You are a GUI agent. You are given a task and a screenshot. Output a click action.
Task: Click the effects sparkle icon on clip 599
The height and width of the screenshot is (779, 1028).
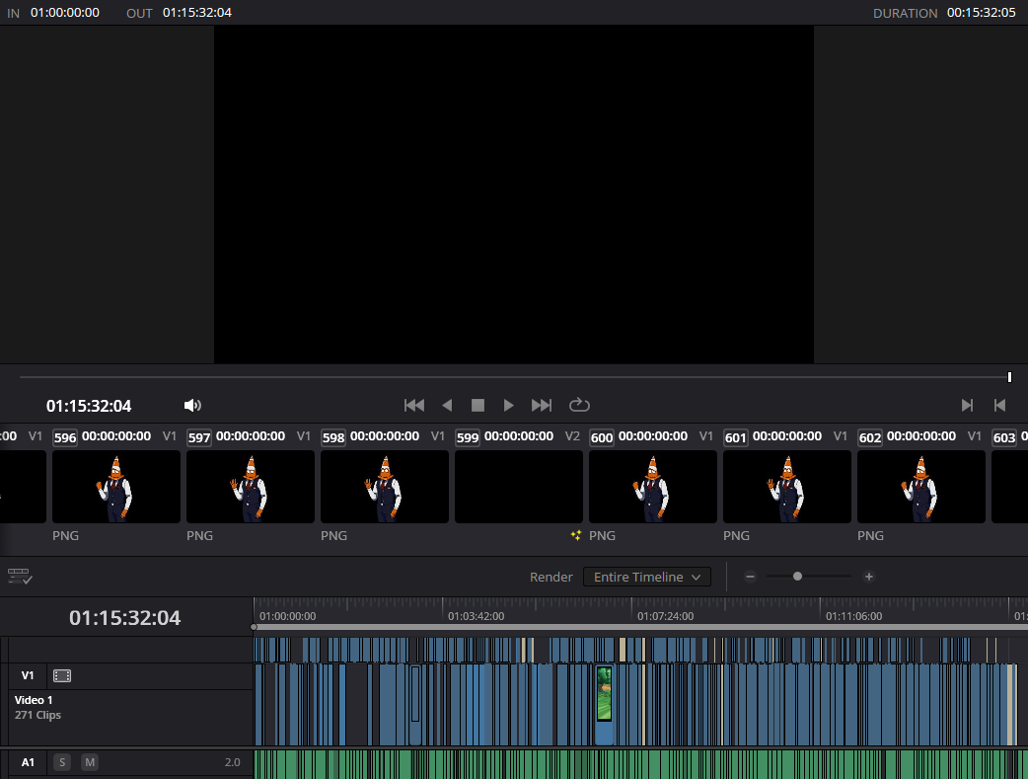point(575,535)
